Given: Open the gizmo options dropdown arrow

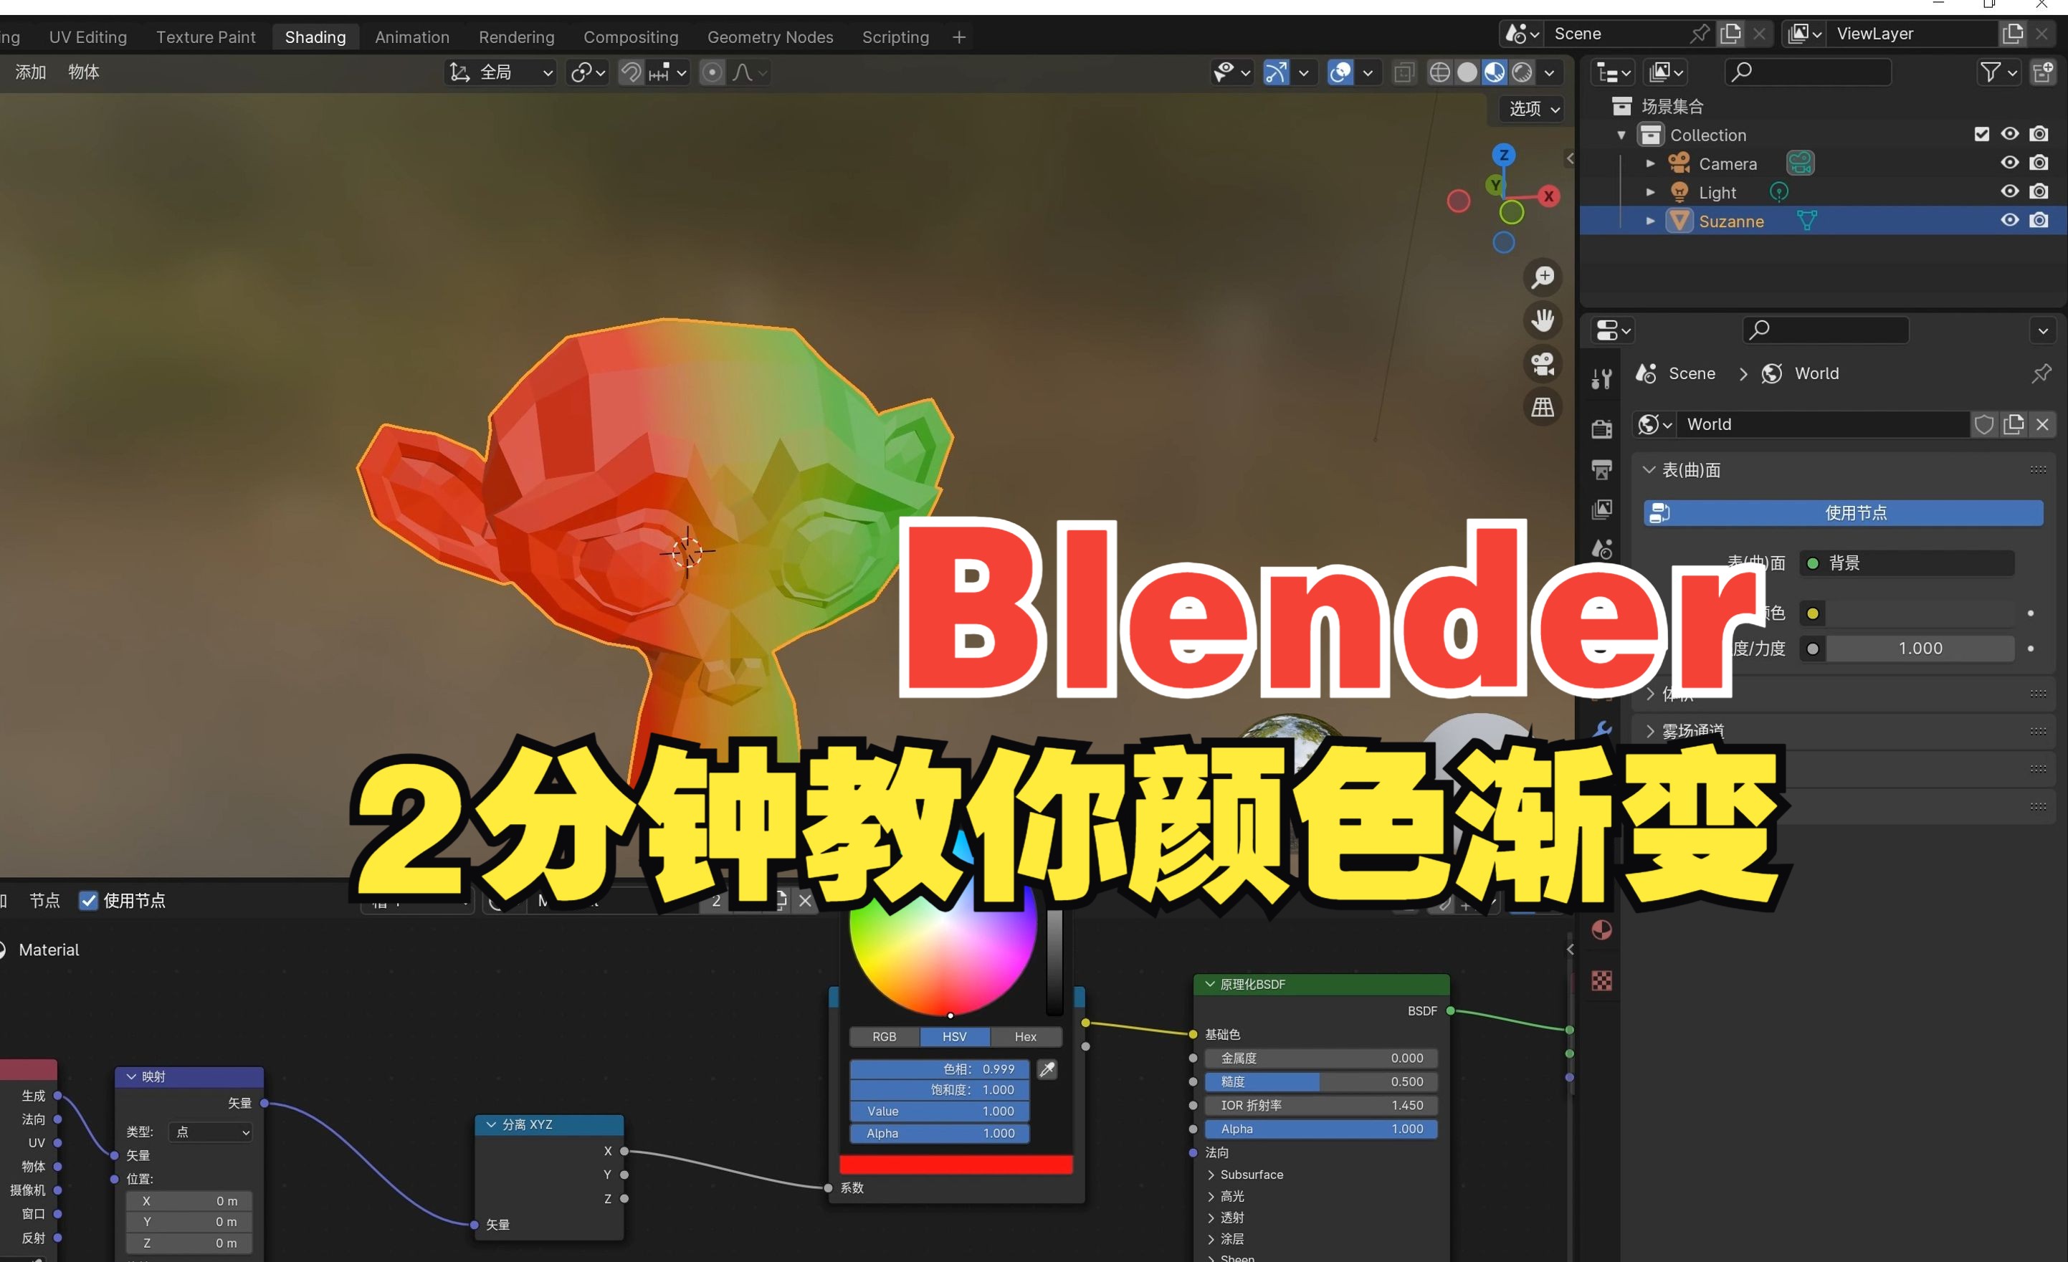Looking at the screenshot, I should pyautogui.click(x=1303, y=73).
